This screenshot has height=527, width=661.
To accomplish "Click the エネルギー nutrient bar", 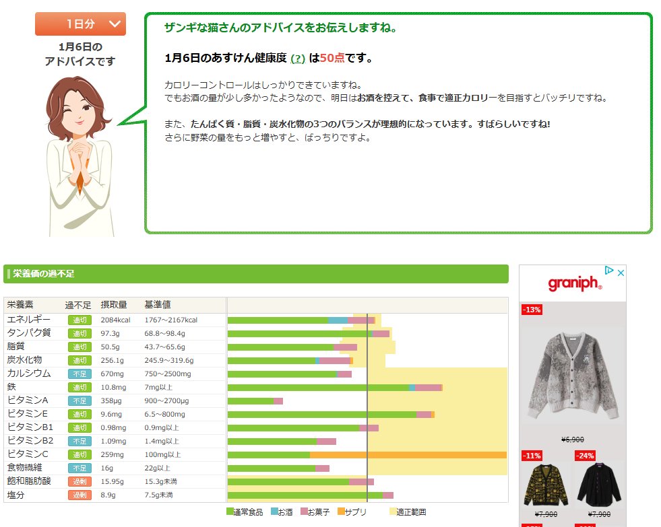I will point(301,320).
